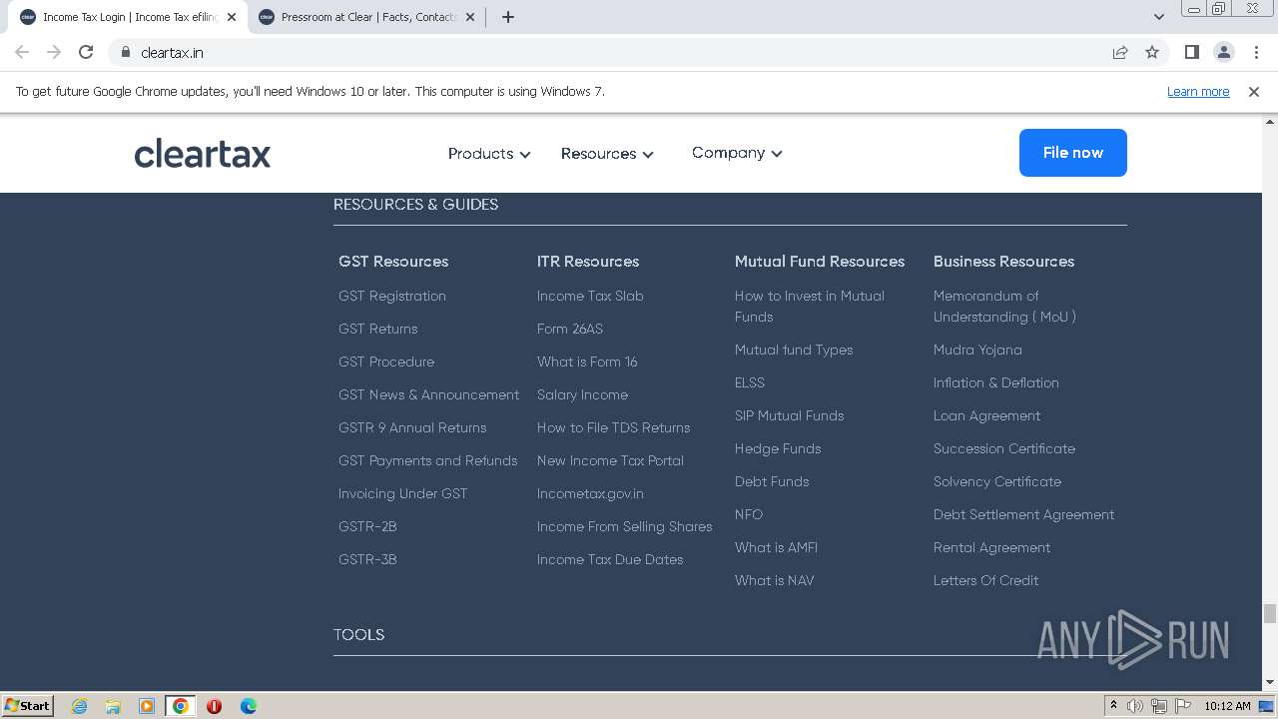The height and width of the screenshot is (719, 1278).
Task: Open Microsoft Edge from taskbar
Action: [x=249, y=706]
